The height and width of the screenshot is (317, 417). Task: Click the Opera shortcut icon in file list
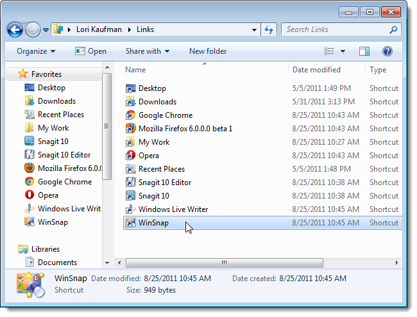pyautogui.click(x=130, y=156)
